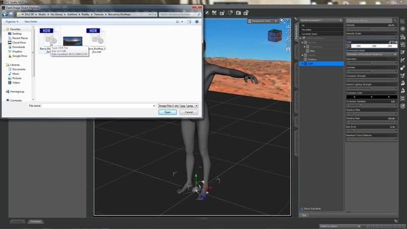This screenshot has height=229, width=407.
Task: Click the orbit control at the viewport's right edge
Action: coord(287,26)
